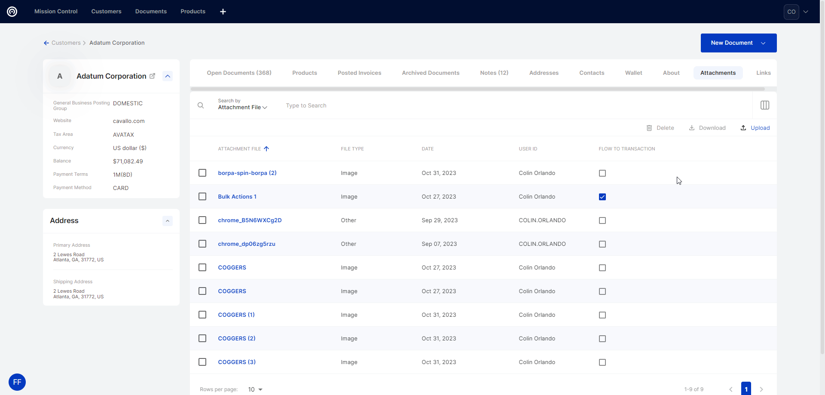Sort by Attachment File arrow icon

tap(266, 149)
